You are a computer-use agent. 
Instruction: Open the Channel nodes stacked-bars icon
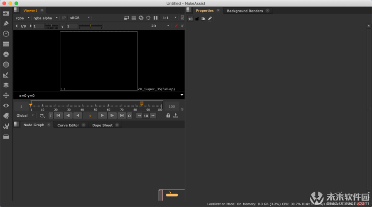tap(6, 44)
